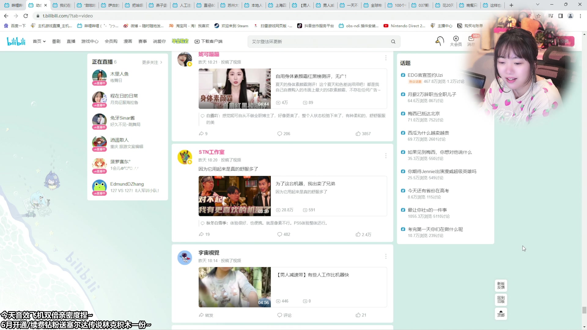Click the 毕业歌会 banner link
The height and width of the screenshot is (330, 587).
click(180, 41)
